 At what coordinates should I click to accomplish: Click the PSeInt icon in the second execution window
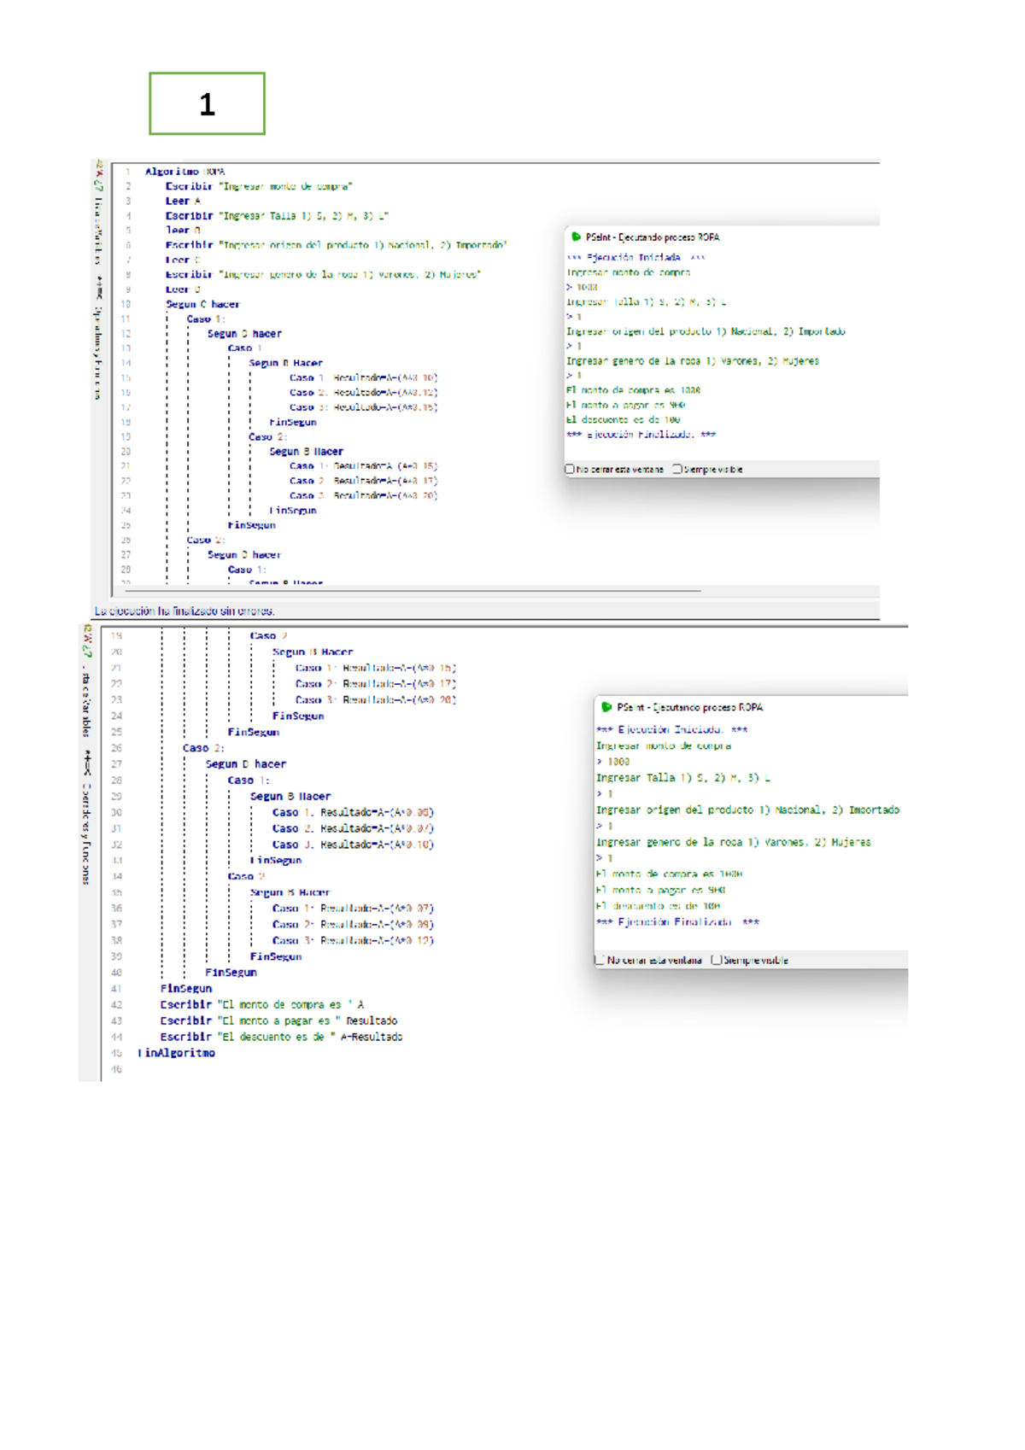point(607,707)
